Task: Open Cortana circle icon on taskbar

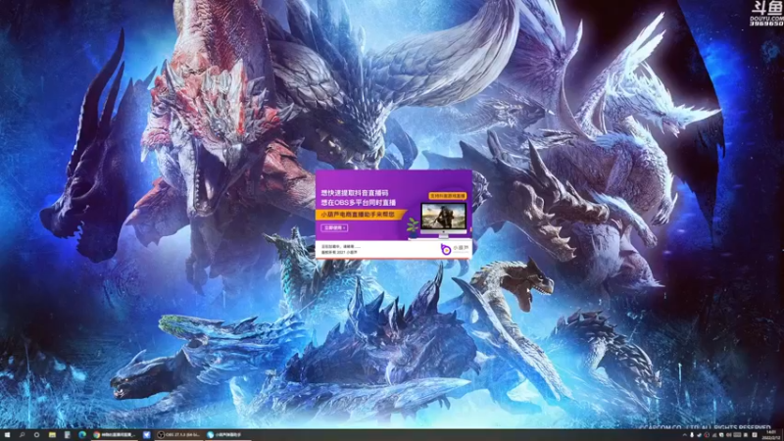Action: [36, 435]
